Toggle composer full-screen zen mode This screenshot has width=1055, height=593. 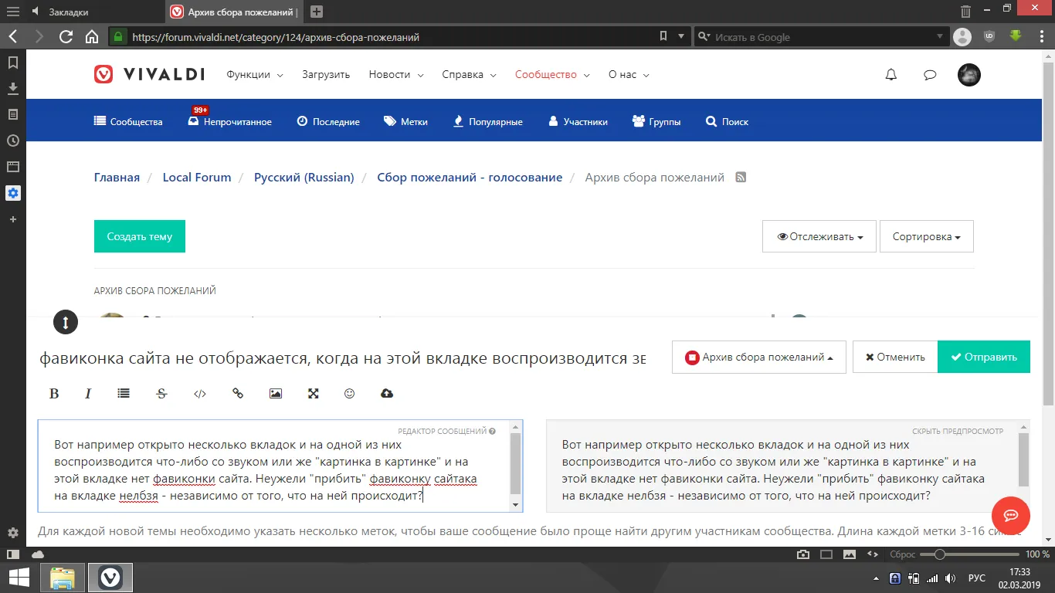coord(314,394)
